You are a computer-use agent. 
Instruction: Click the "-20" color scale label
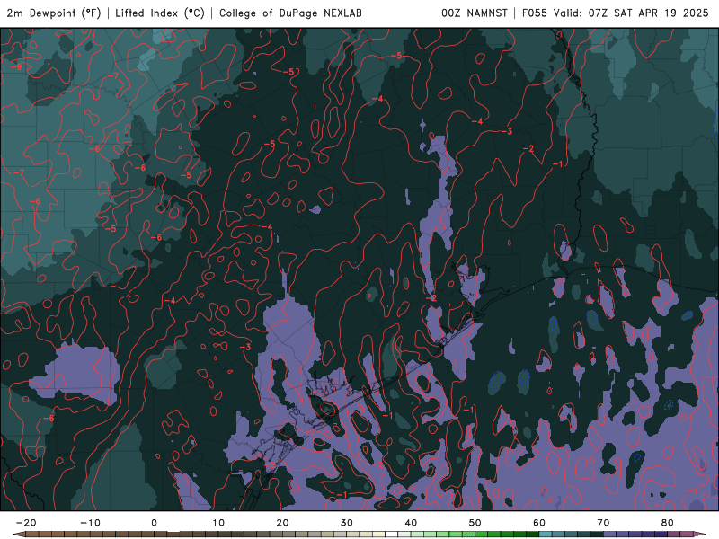[x=26, y=523]
